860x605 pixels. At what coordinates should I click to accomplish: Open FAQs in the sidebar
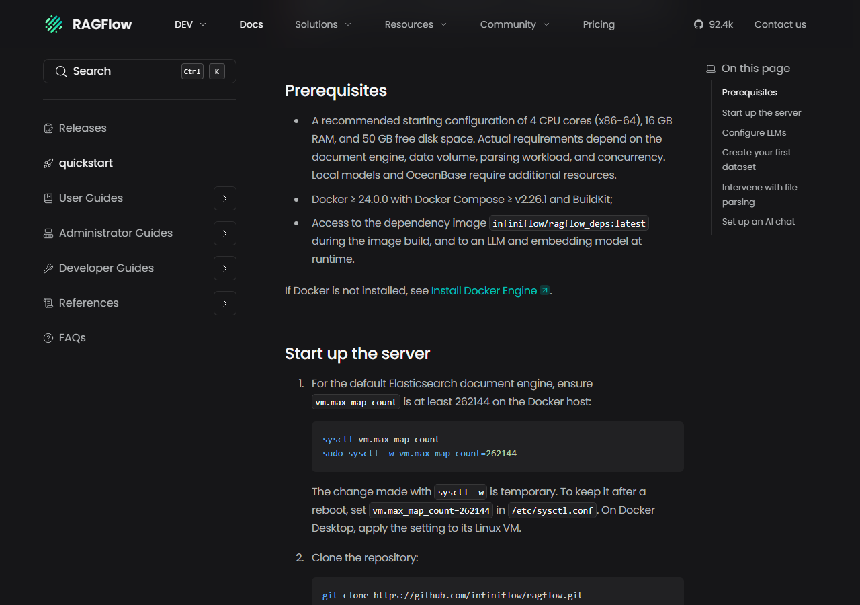tap(72, 338)
